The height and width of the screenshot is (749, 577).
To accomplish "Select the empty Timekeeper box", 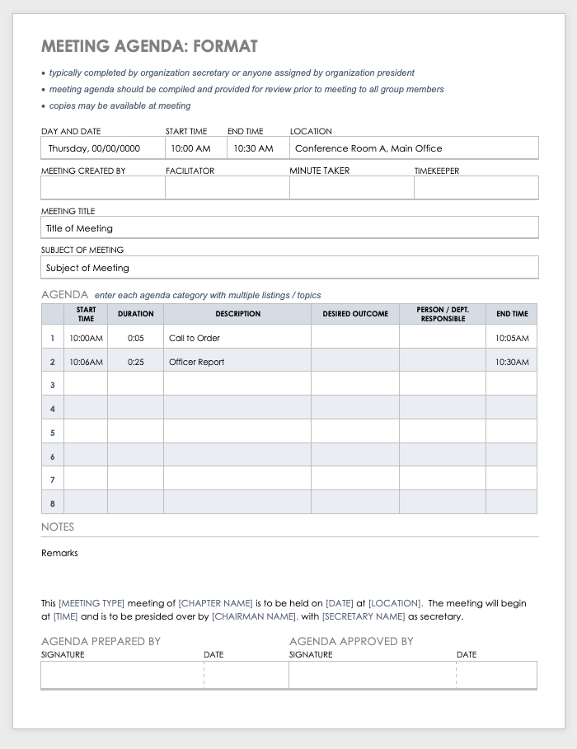I will (476, 188).
